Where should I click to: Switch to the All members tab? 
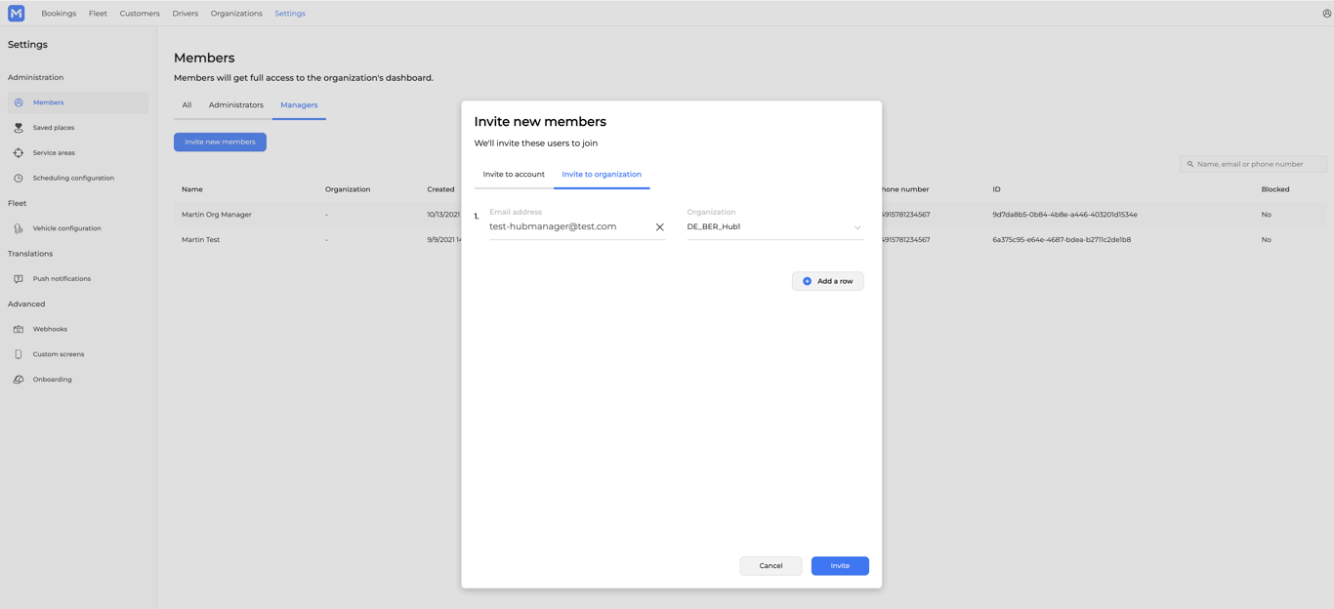pyautogui.click(x=187, y=105)
